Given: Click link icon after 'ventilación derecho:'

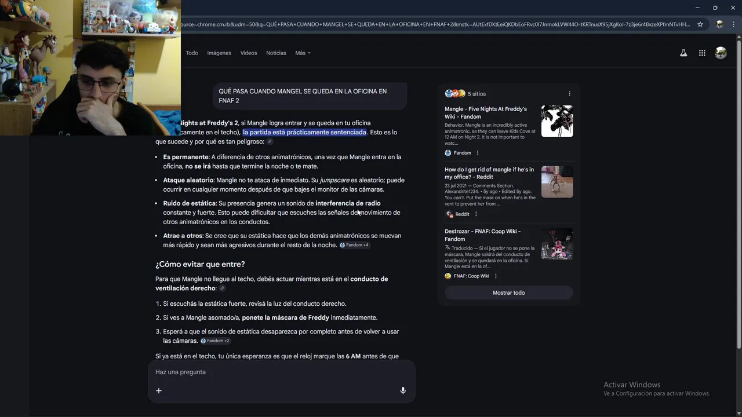Looking at the screenshot, I should pos(222,288).
